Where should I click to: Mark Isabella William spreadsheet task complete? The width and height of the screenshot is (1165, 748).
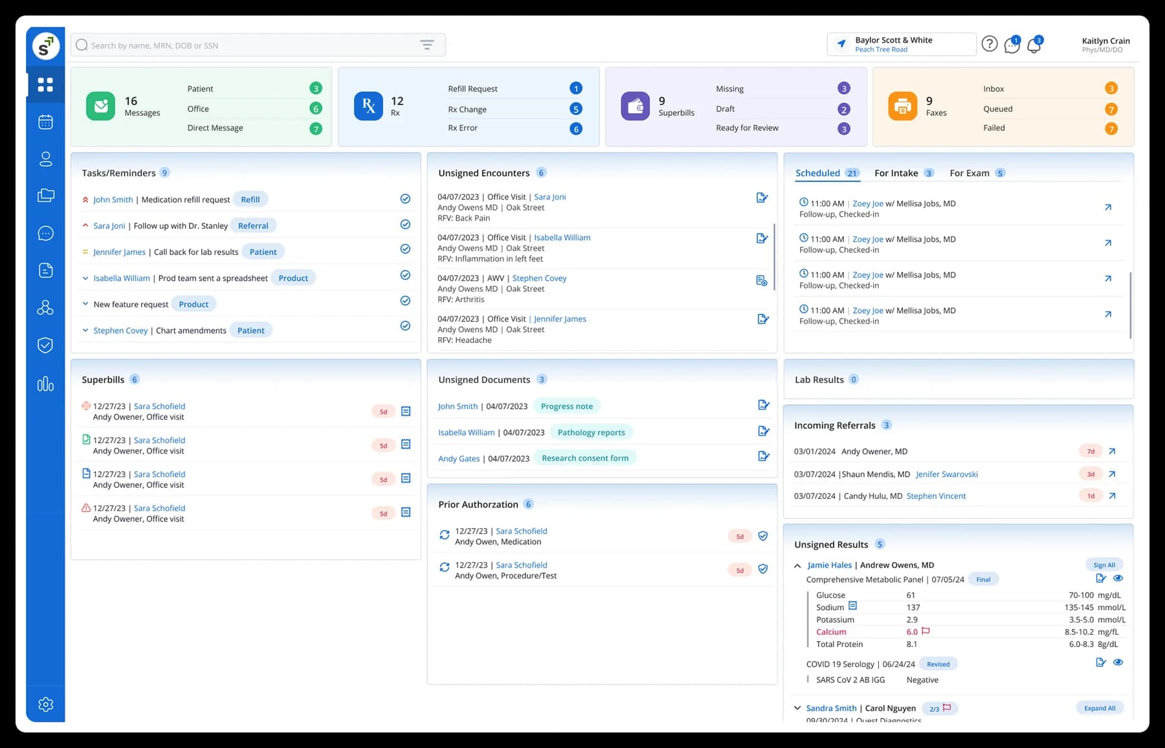(x=405, y=275)
